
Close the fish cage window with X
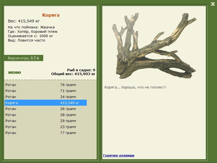(x=213, y=4)
